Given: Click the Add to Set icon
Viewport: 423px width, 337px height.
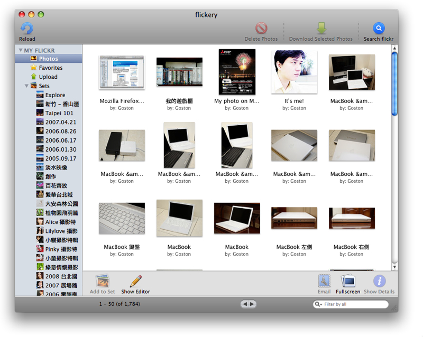Looking at the screenshot, I should tap(102, 281).
